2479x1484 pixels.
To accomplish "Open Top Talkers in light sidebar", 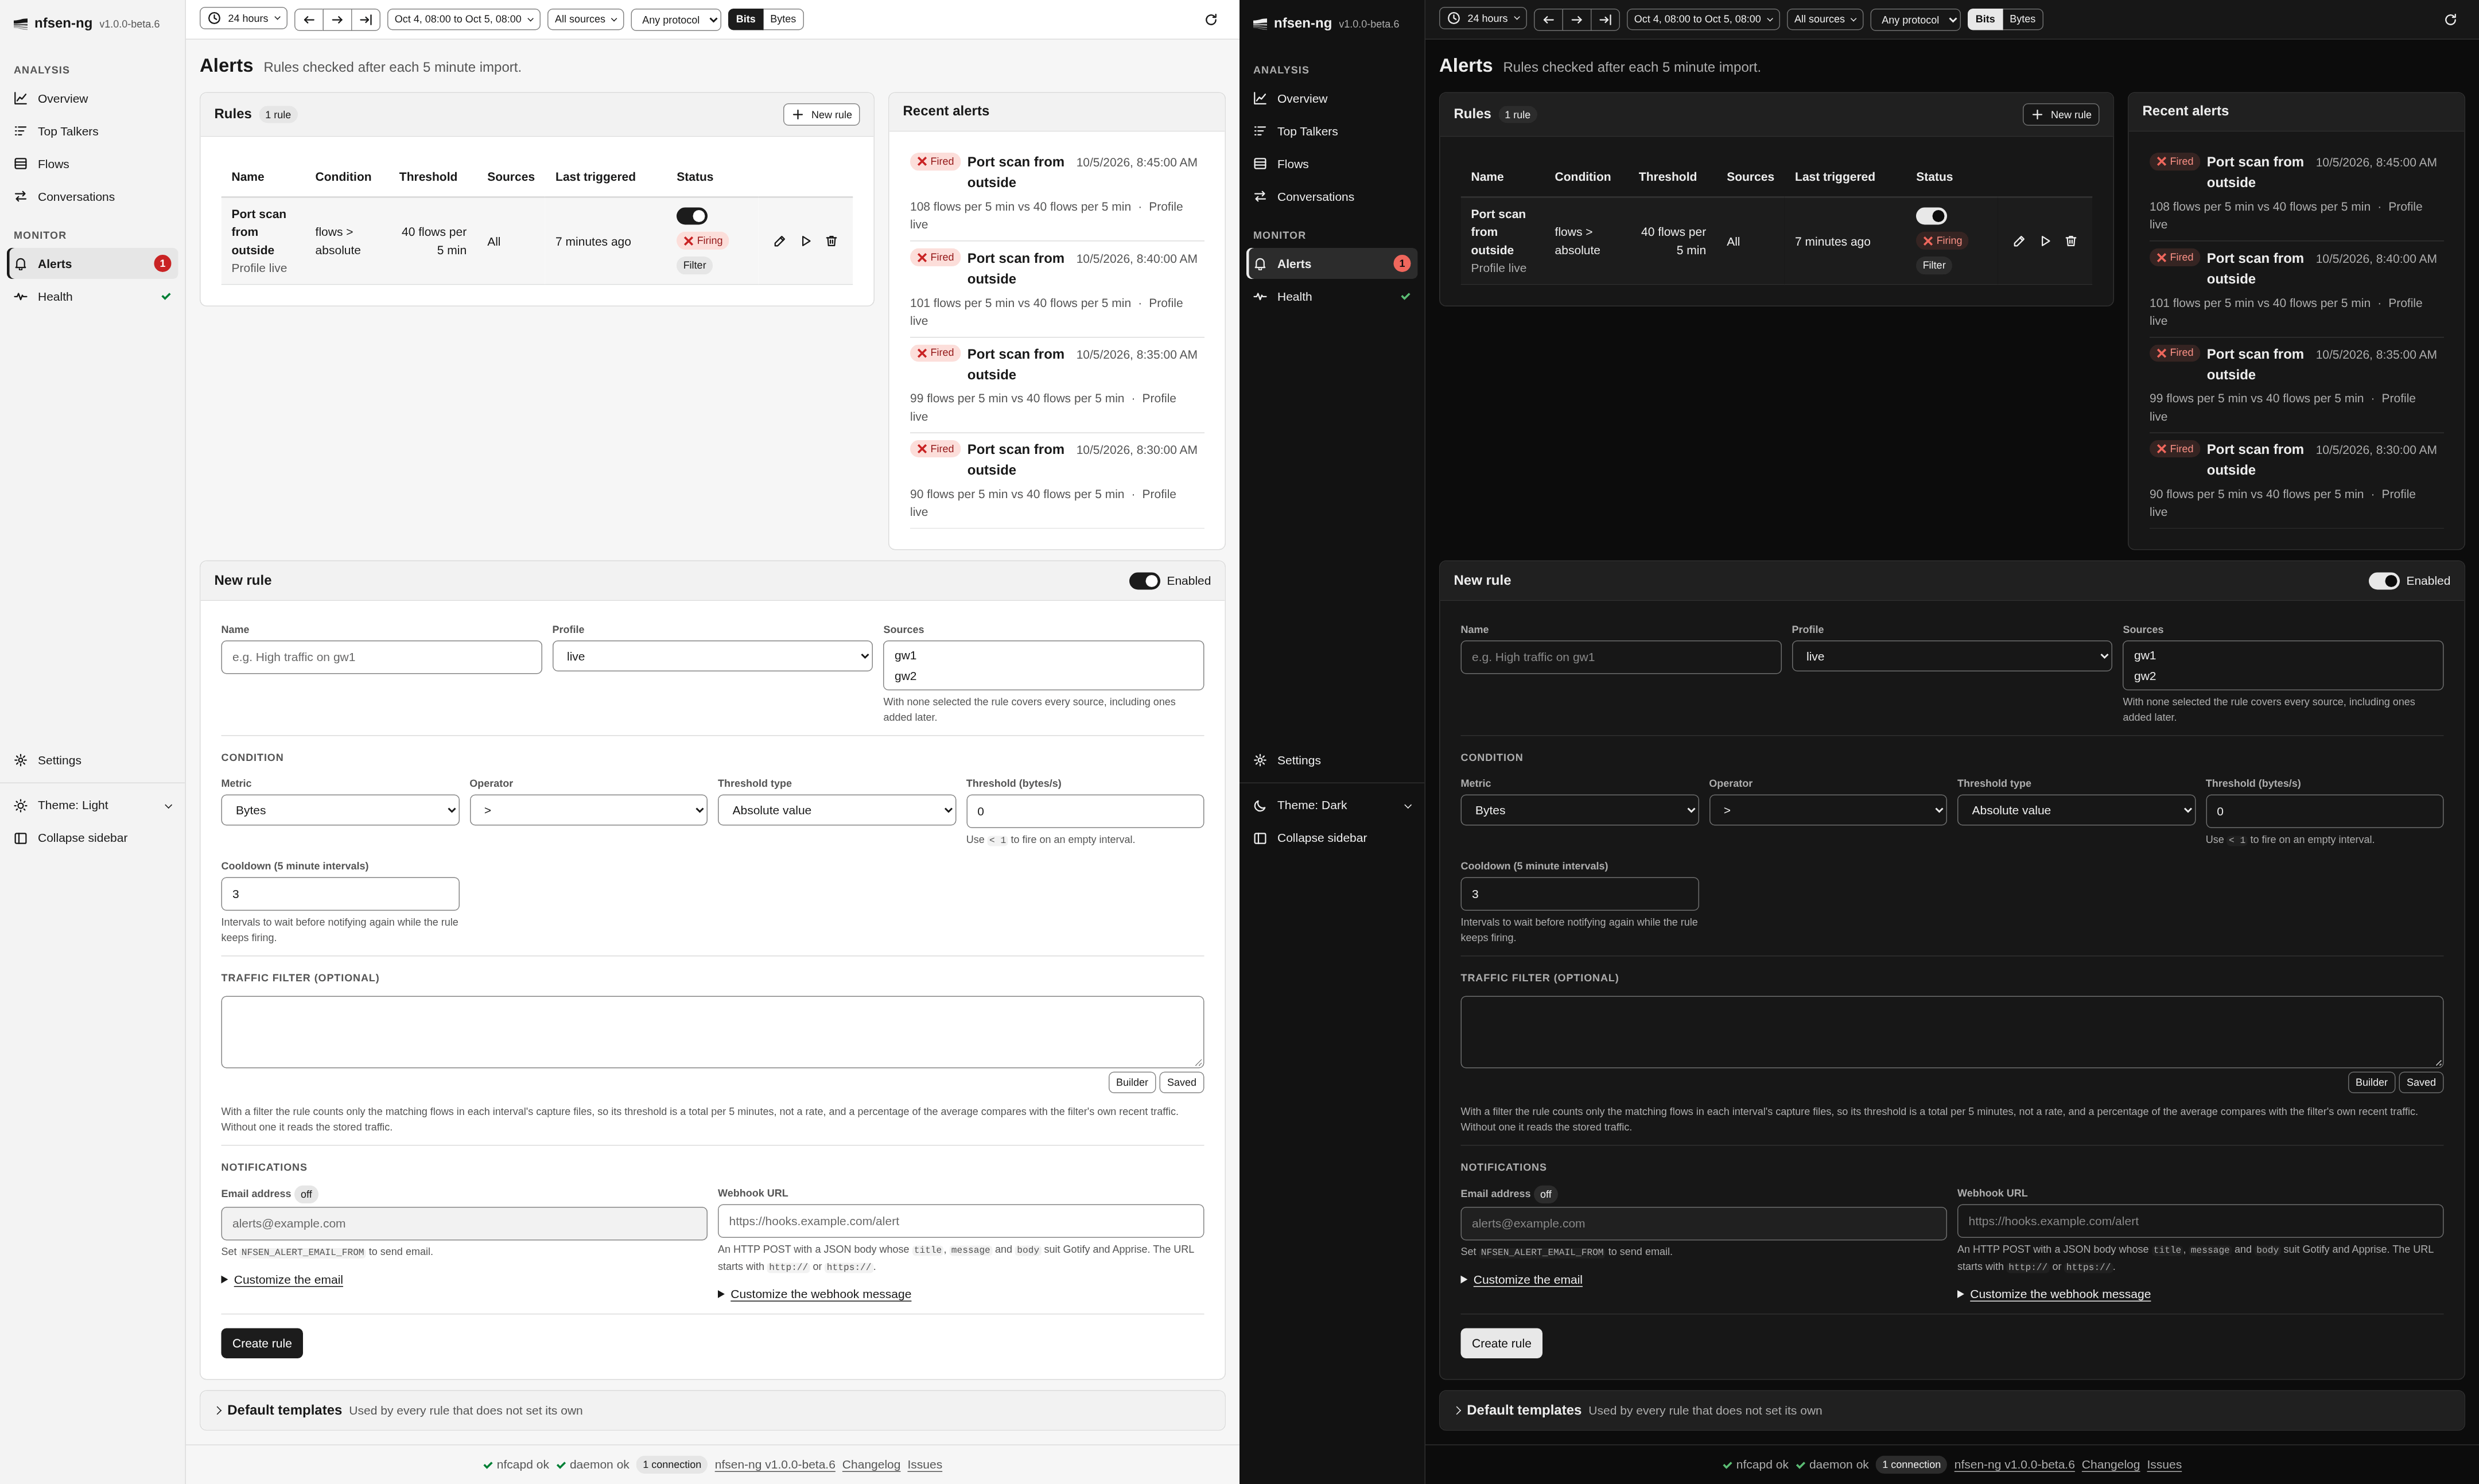I will pos(92,131).
